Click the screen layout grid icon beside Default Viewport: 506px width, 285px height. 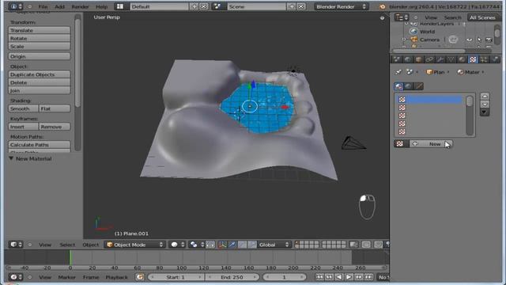click(x=119, y=6)
